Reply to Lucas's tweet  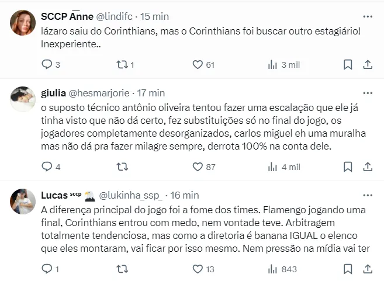(48, 269)
